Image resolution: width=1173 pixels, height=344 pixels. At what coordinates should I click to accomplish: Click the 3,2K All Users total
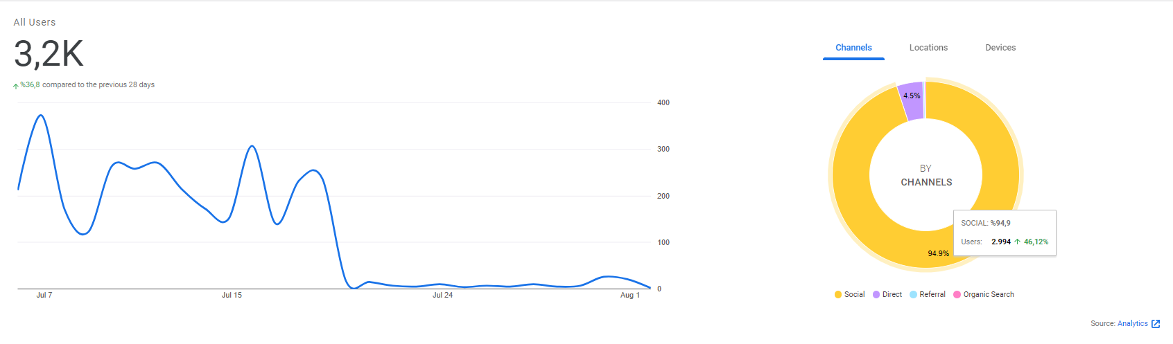49,54
